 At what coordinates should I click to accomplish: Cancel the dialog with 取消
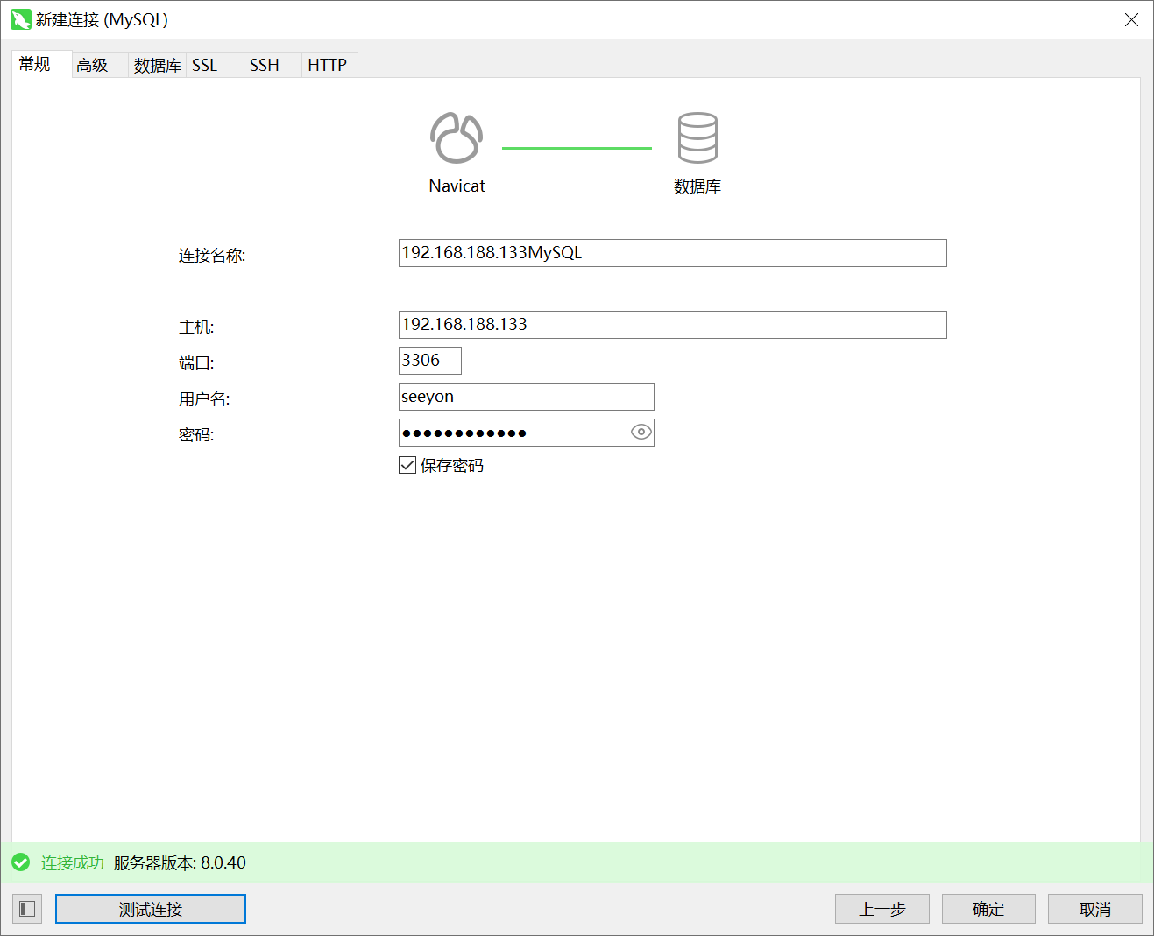1095,909
